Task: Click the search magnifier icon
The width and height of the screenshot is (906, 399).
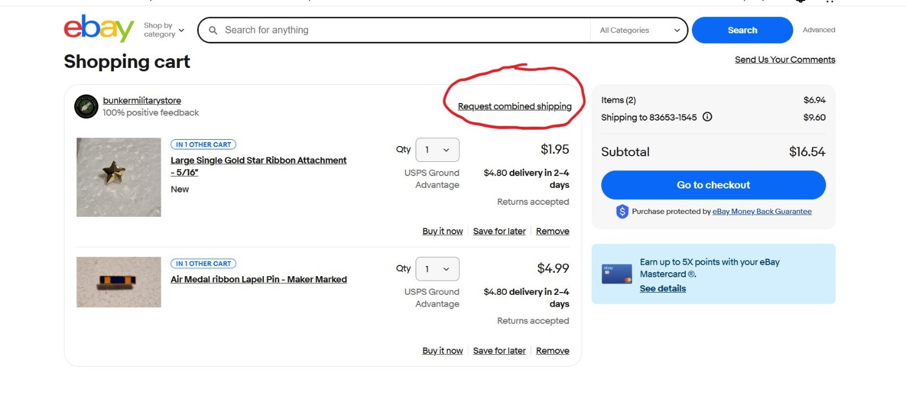Action: point(213,30)
